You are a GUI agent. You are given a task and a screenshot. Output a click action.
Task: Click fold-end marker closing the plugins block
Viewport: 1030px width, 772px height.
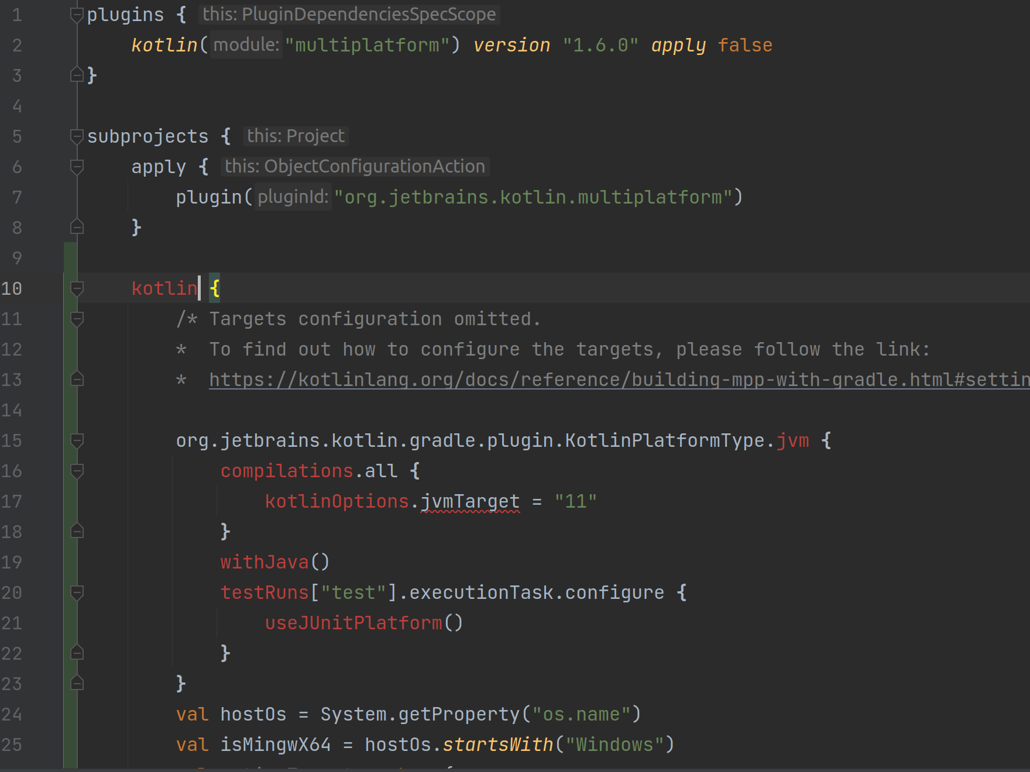tap(76, 75)
